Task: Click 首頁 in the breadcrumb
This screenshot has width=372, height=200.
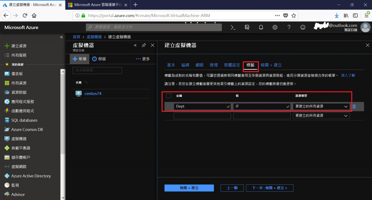Action: [76, 37]
